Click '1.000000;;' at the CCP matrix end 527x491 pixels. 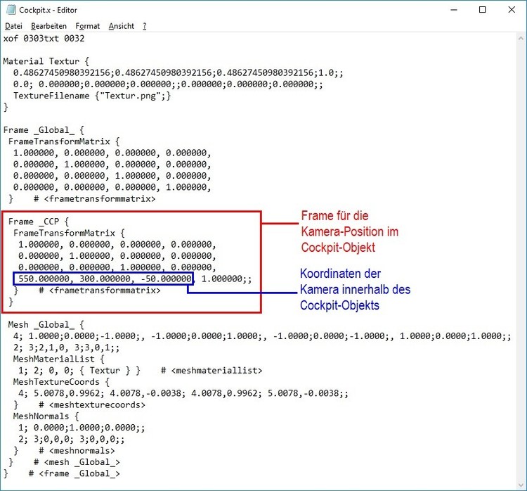pyautogui.click(x=226, y=279)
